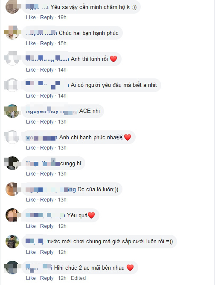This screenshot has height=285, width=215.
Task: Open profile picture next to 'ACE nhi'
Action: 12,111
